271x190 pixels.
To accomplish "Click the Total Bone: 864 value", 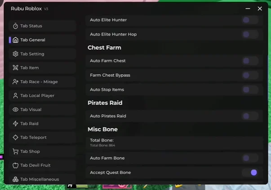I will (102, 145).
